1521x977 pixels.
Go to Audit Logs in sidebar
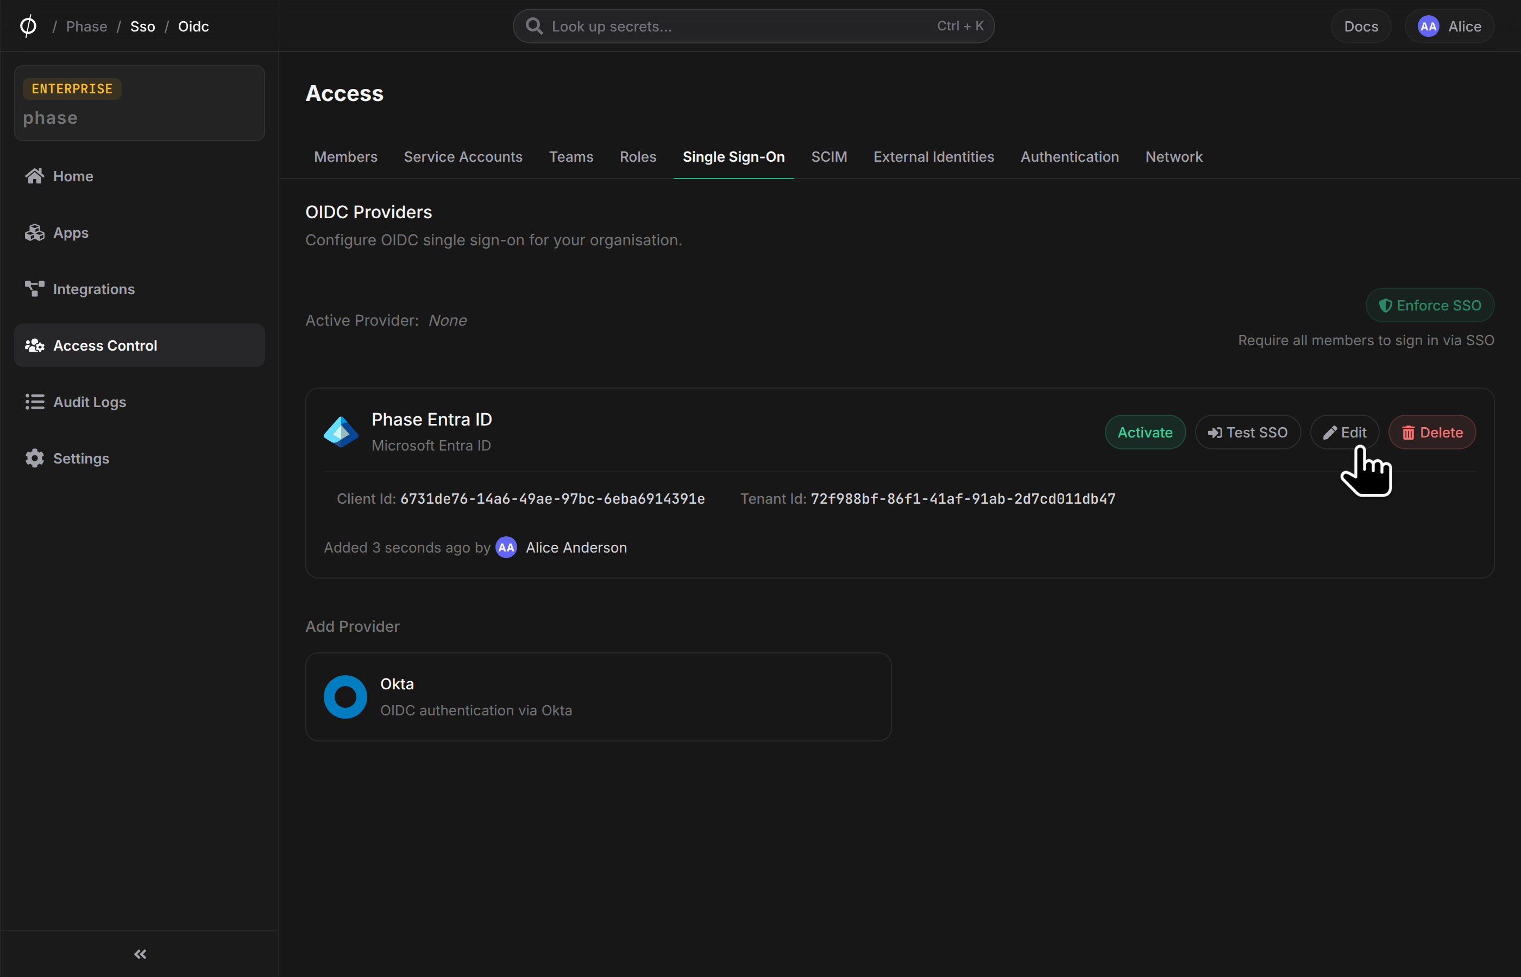coord(139,402)
